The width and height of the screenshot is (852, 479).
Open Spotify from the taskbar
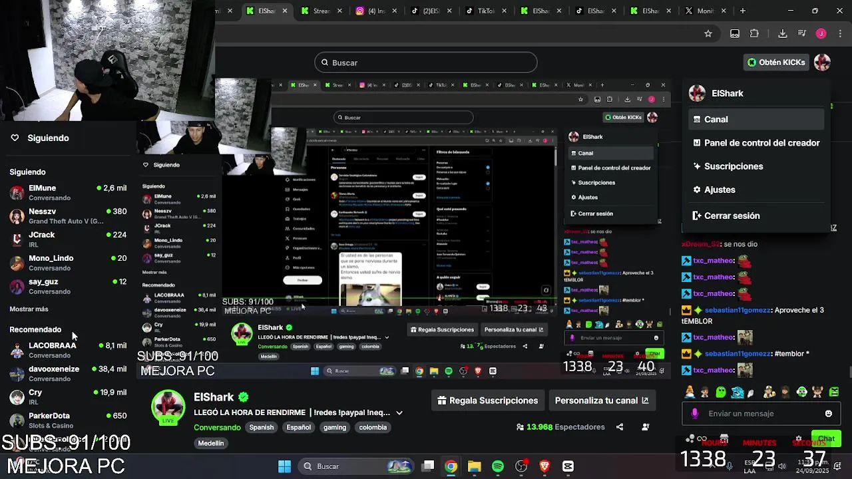point(498,466)
